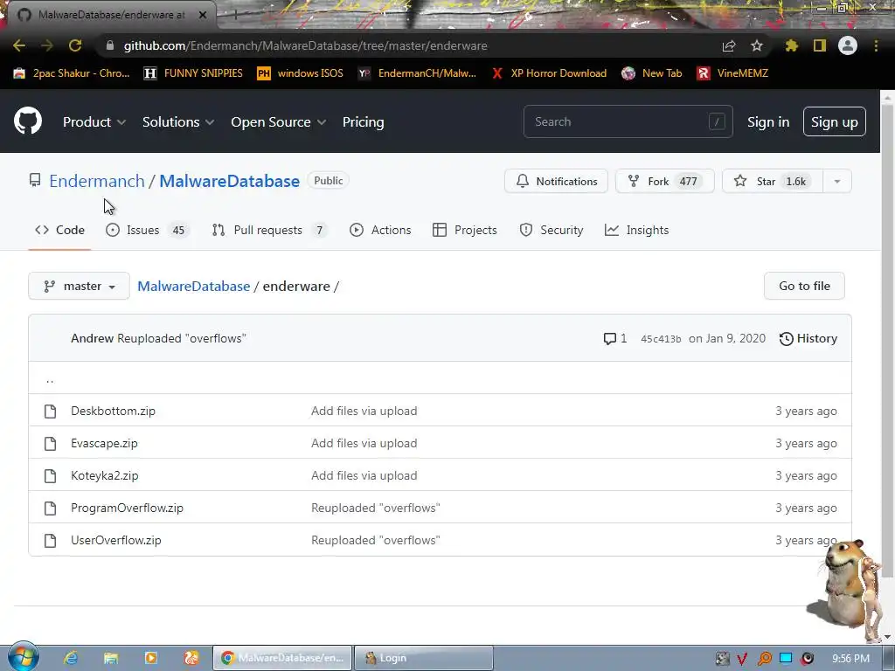This screenshot has width=895, height=671.
Task: Click the red V icon in system tray
Action: click(x=742, y=659)
